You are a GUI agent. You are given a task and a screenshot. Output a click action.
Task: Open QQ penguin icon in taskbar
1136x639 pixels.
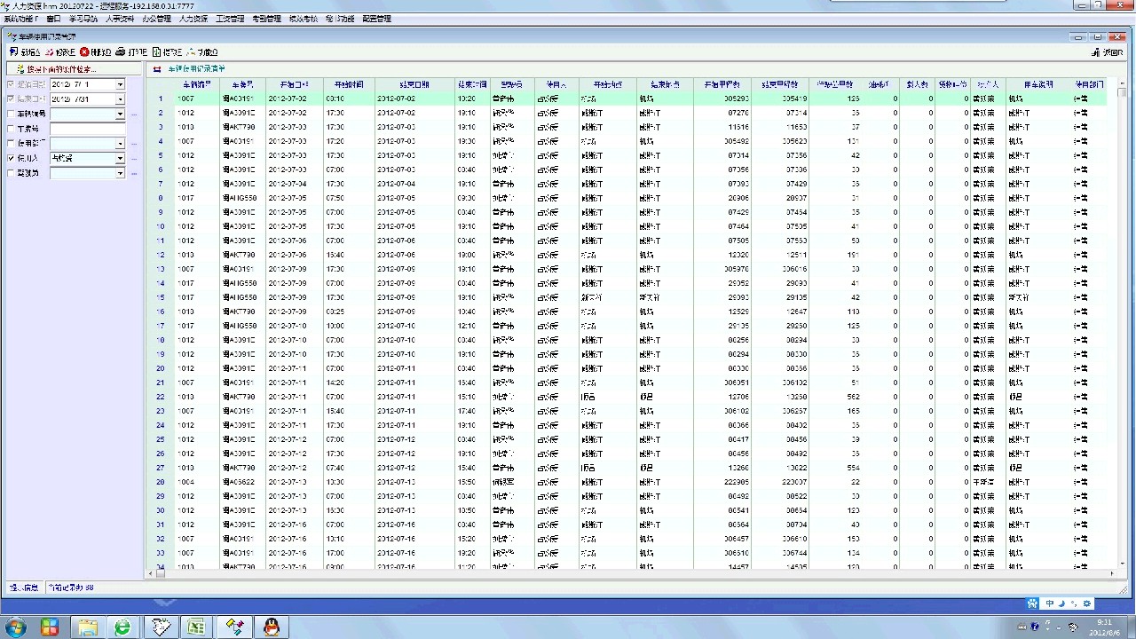[x=272, y=627]
